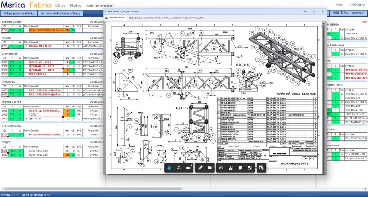Select the Measure ruler tool
The height and width of the screenshot is (197, 368).
(x=200, y=168)
